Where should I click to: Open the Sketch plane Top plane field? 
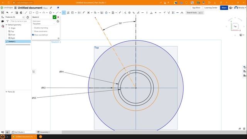coord(44,22)
